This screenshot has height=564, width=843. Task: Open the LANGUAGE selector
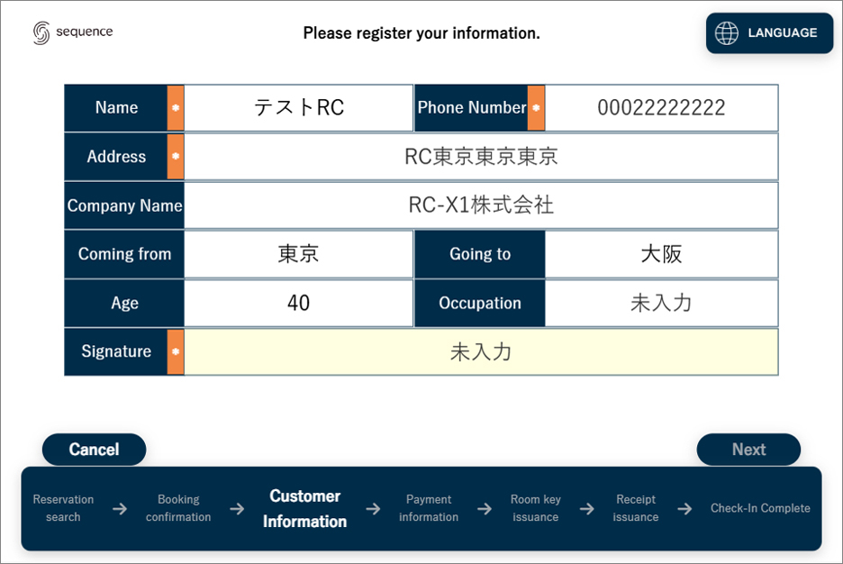(769, 33)
